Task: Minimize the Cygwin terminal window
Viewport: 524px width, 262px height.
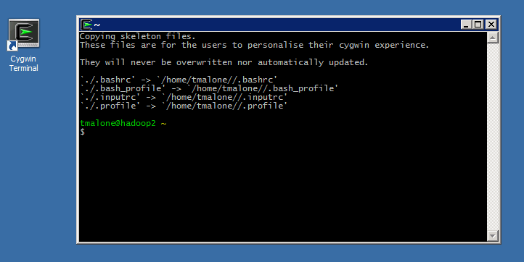Action: click(x=466, y=25)
